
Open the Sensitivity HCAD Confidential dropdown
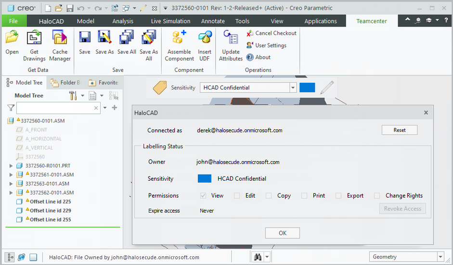click(x=293, y=88)
